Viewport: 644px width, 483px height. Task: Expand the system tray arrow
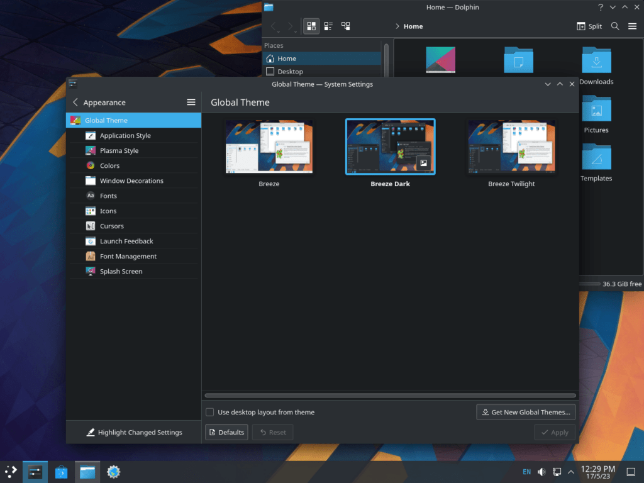[x=571, y=472]
